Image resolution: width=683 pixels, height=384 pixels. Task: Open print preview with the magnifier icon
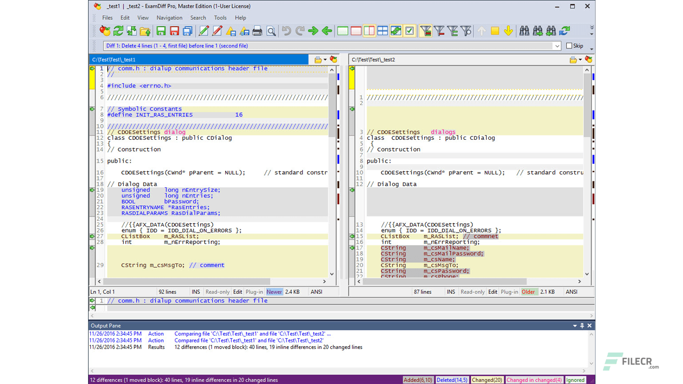point(271,31)
